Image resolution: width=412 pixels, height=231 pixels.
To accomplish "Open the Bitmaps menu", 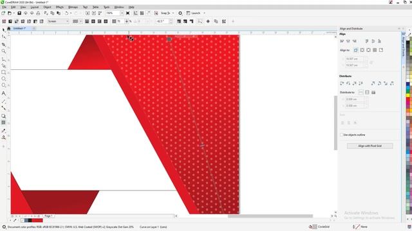I will [x=73, y=7].
